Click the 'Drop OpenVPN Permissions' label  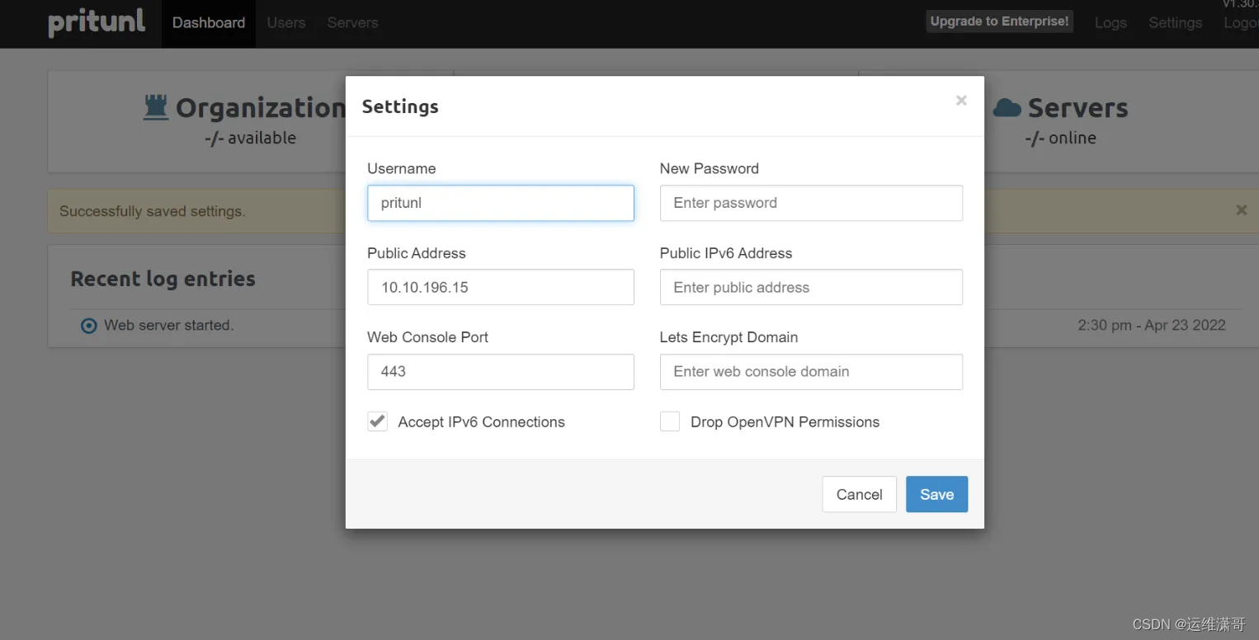785,421
